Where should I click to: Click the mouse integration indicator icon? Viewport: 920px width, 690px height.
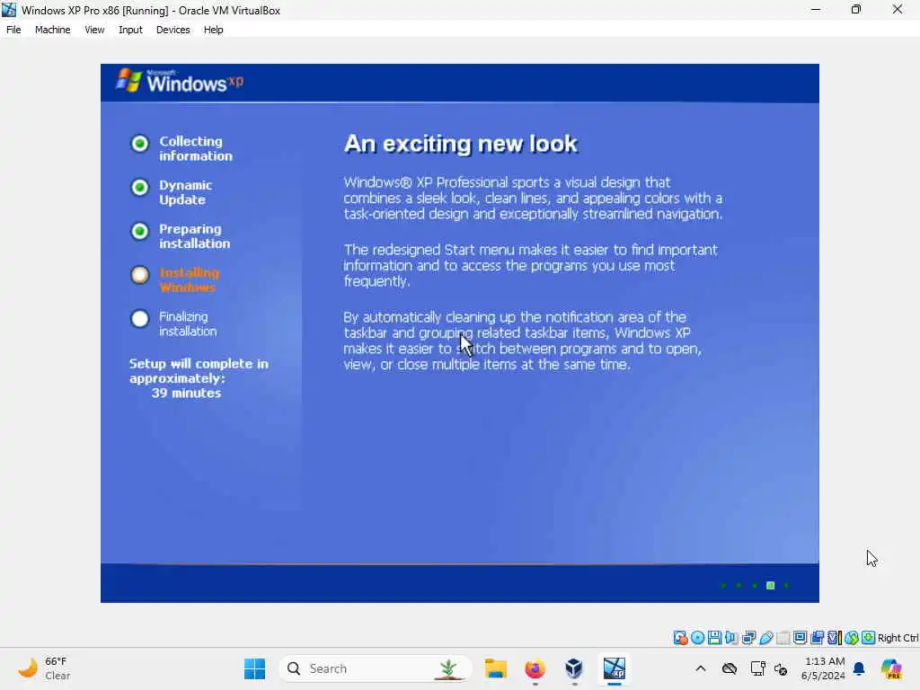click(852, 637)
